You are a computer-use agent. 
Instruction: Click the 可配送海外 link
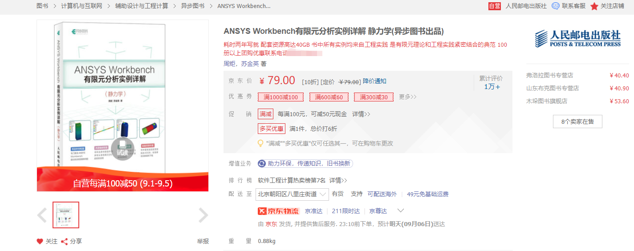(x=382, y=194)
